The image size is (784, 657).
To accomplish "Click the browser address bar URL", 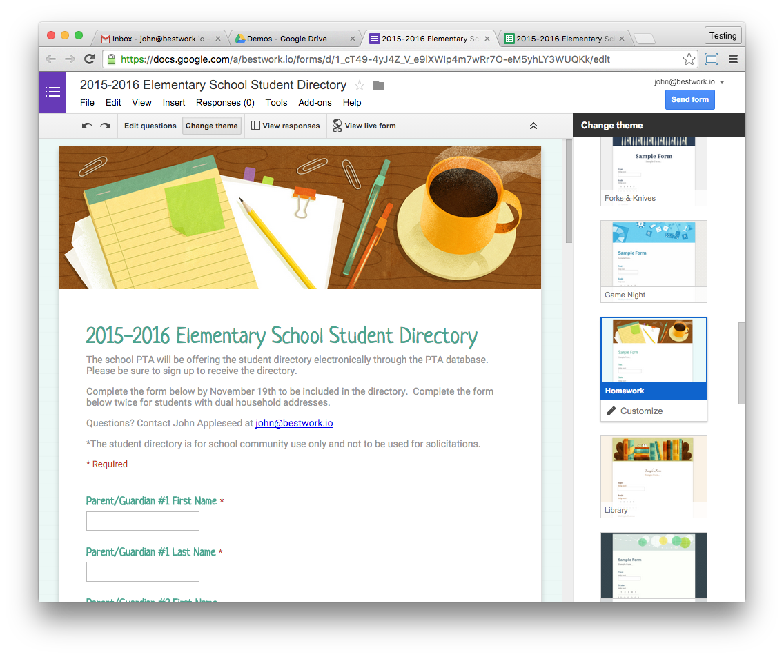I will coord(365,59).
